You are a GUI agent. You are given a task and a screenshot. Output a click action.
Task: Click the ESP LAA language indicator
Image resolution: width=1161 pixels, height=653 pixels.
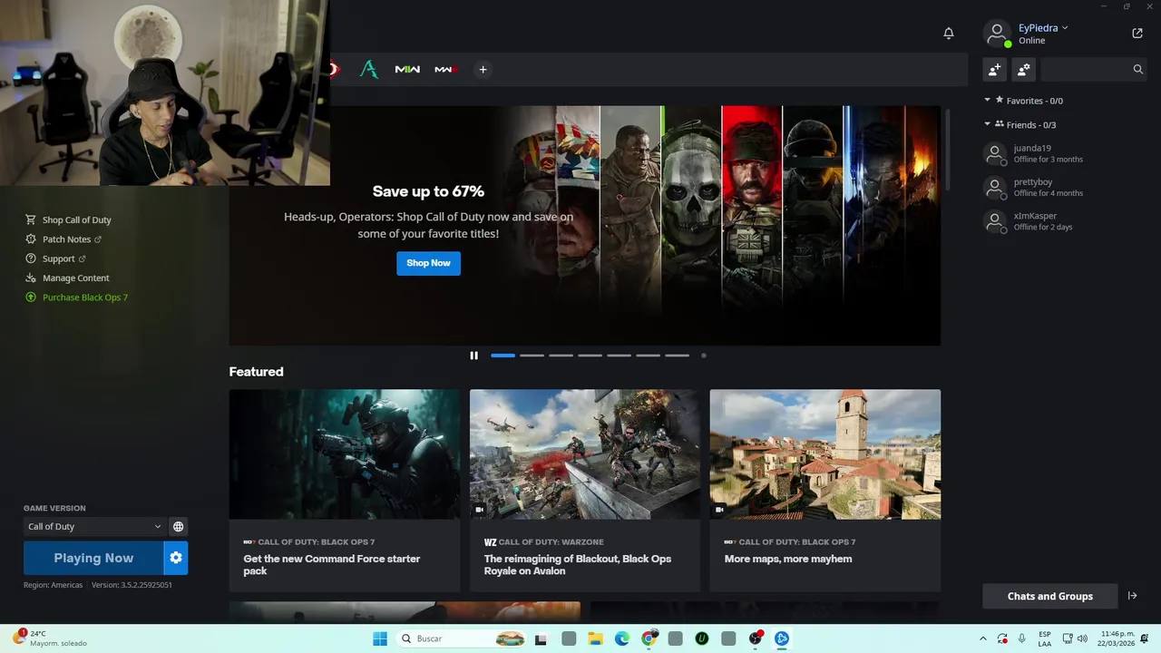[x=1045, y=638]
